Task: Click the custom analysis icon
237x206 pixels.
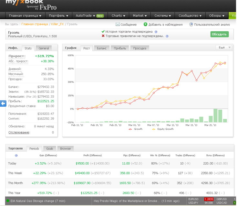Action: (x=191, y=24)
